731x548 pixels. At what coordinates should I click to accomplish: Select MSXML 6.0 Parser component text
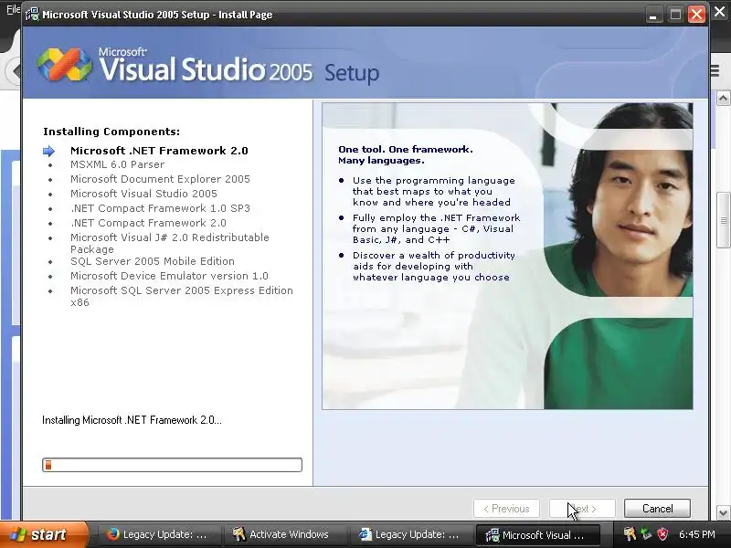[118, 164]
